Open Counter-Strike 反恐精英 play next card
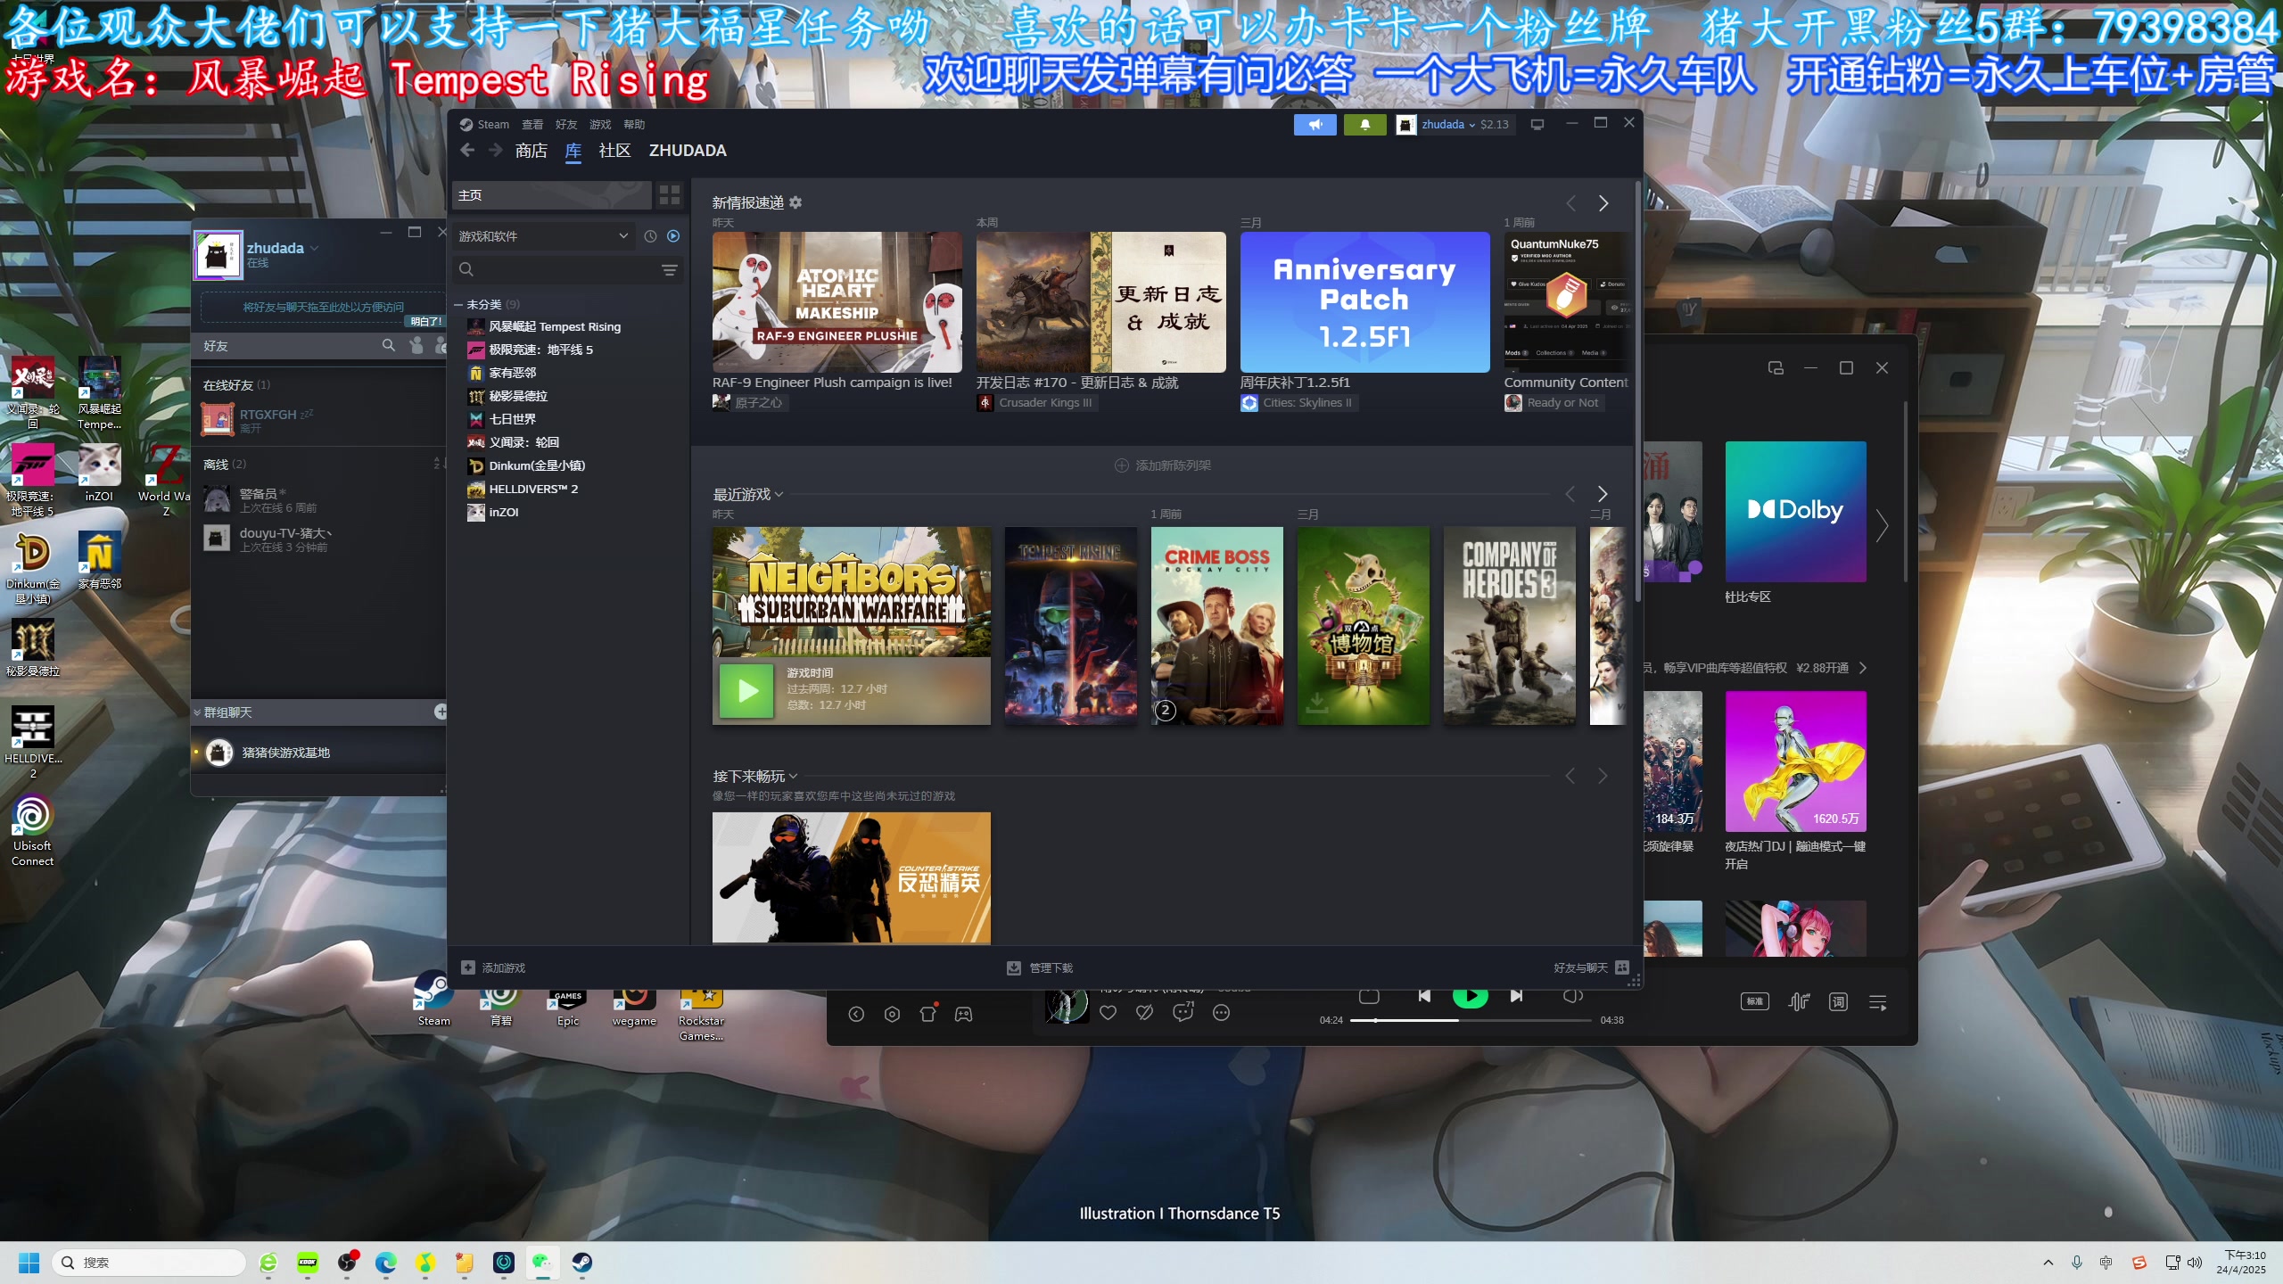This screenshot has width=2283, height=1284. point(851,877)
